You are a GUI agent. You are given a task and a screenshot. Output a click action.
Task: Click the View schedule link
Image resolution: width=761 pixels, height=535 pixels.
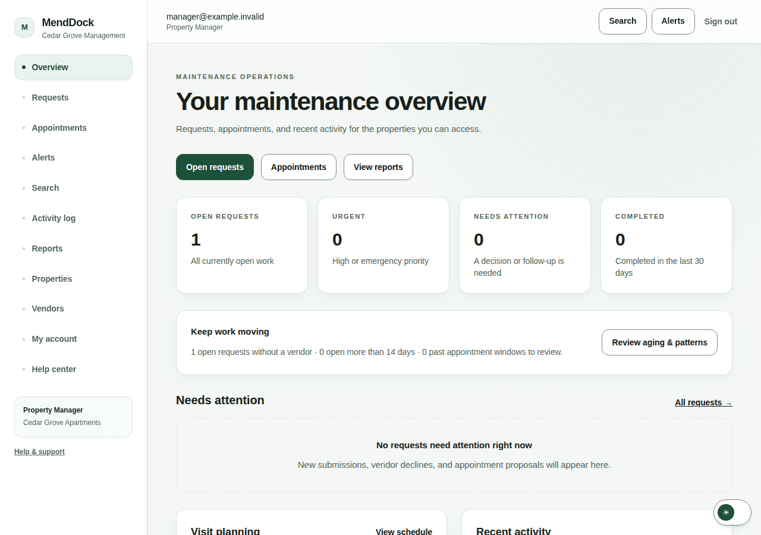click(404, 531)
